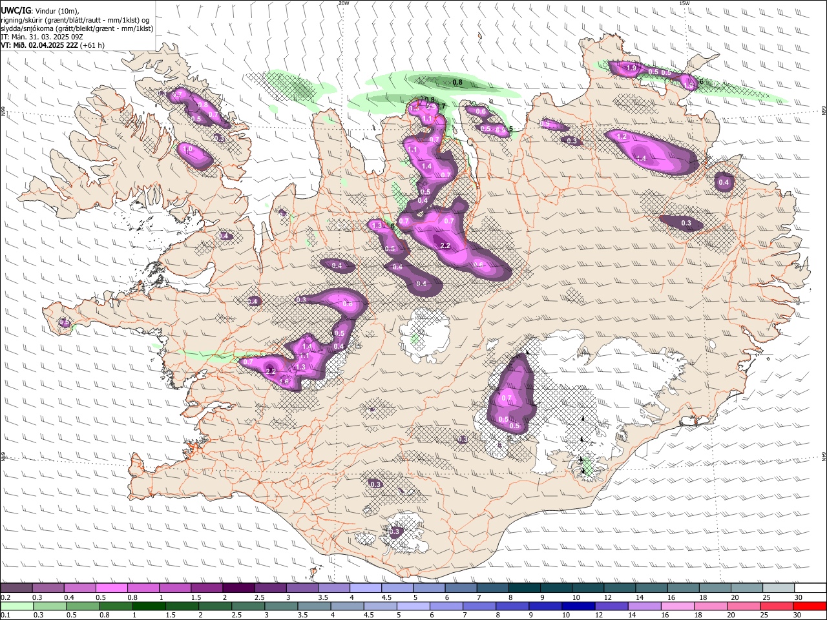Click the "1.9" snowfall value in the northeast

632,68
